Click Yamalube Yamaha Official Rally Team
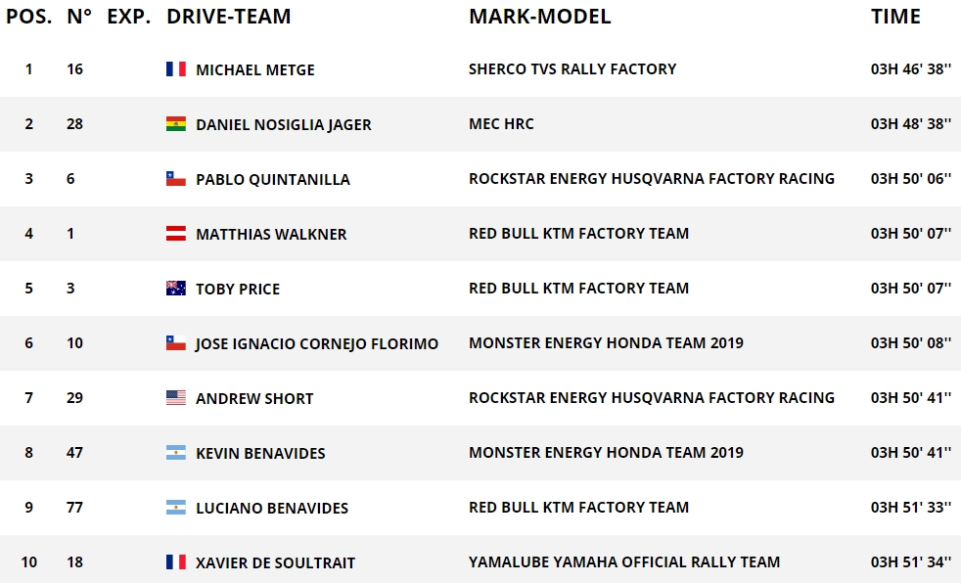 [x=624, y=562]
